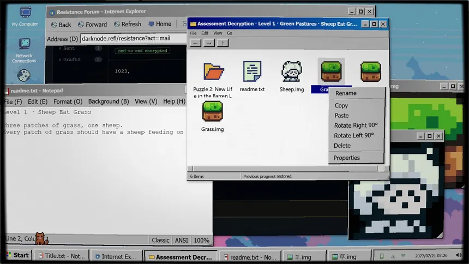469x264 pixels.
Task: Switch to Internet Explorer from the taskbar
Action: point(116,257)
